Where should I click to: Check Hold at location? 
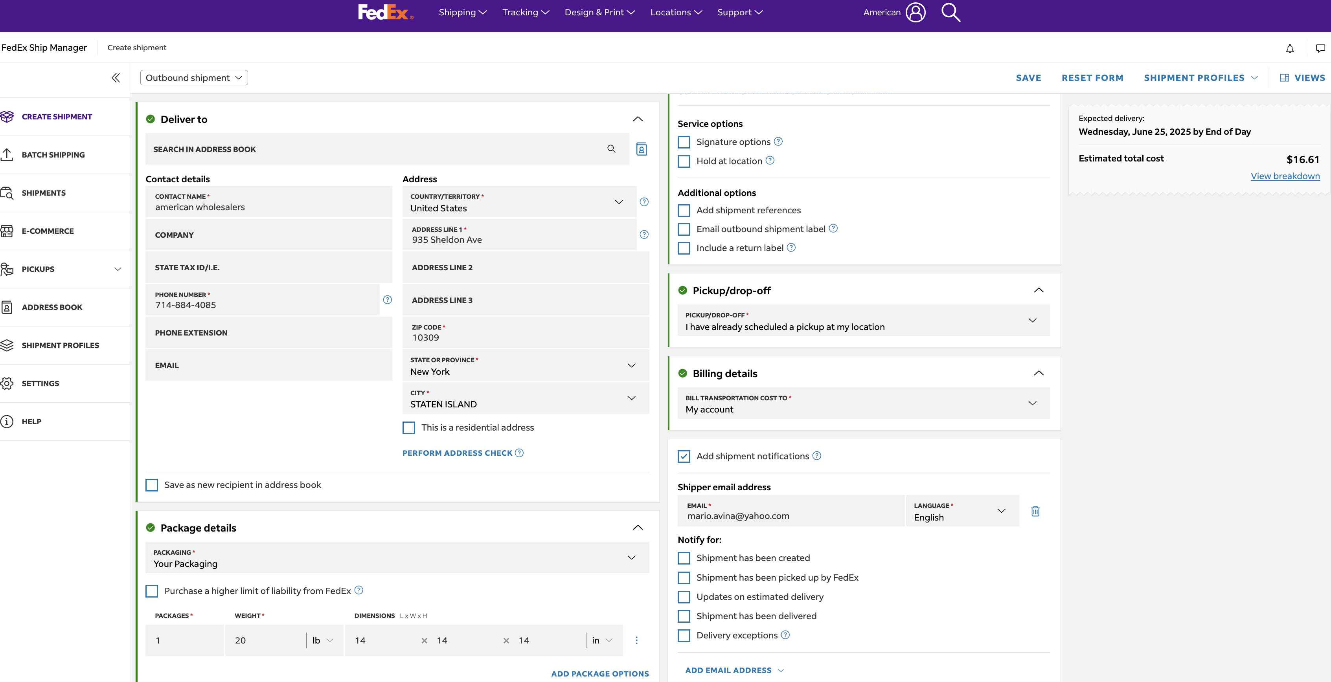coord(684,161)
